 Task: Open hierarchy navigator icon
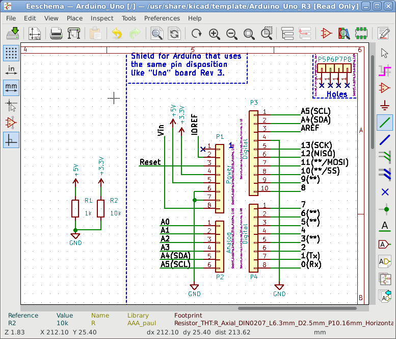287,33
